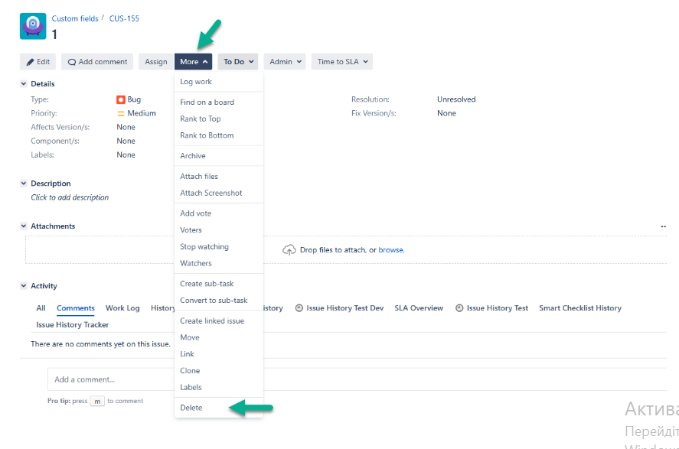Screen dimensions: 679x449
Task: Collapse the Details section
Action: pyautogui.click(x=24, y=83)
